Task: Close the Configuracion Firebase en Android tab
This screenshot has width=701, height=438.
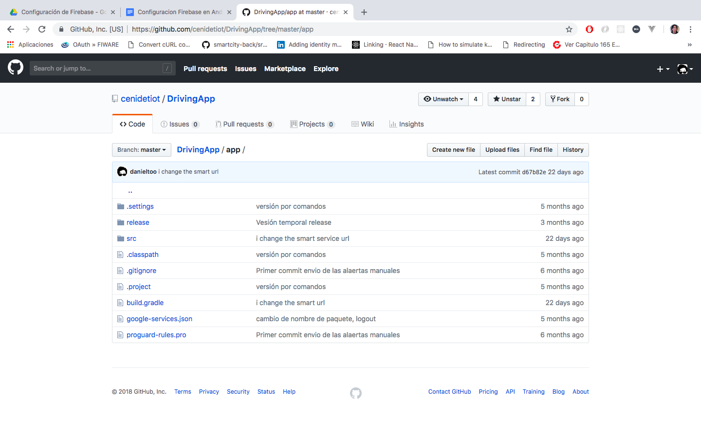Action: point(229,12)
